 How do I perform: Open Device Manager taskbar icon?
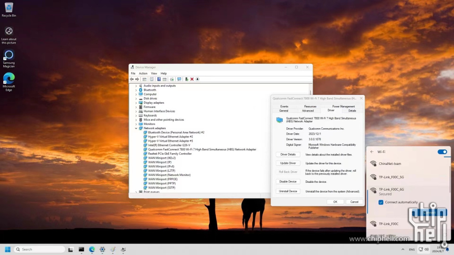pos(123,249)
